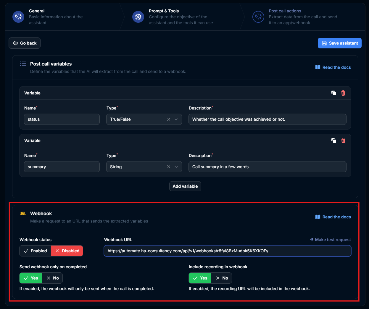Click the paper plane icon for Make test request

311,240
